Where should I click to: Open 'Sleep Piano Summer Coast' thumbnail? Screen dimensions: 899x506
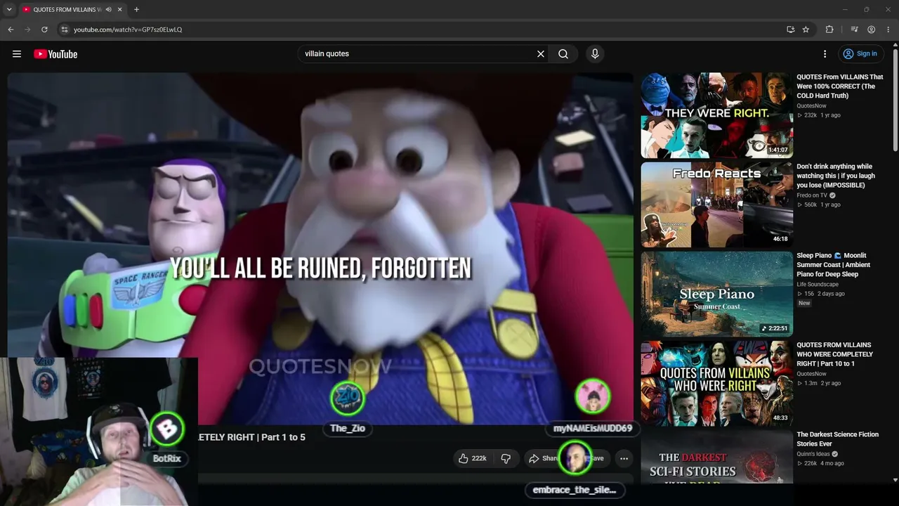point(716,294)
